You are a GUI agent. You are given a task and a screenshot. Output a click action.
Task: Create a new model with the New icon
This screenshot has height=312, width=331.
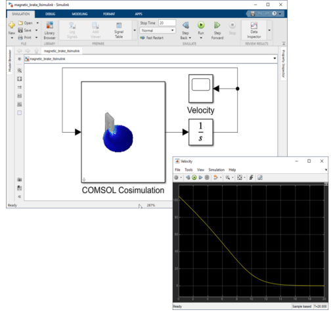pos(12,25)
